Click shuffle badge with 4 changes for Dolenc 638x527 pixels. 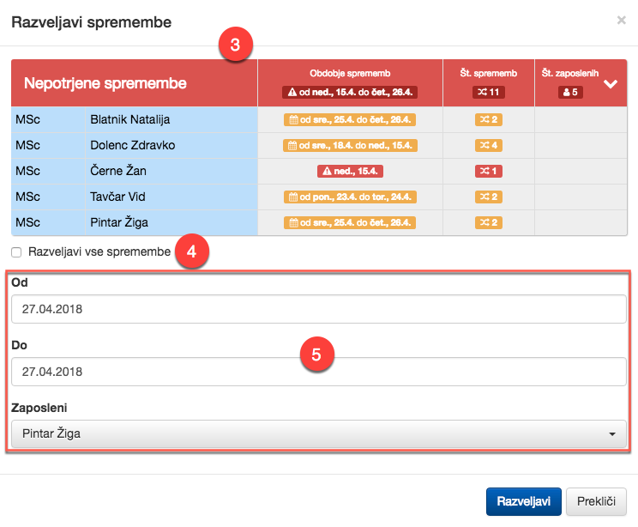[x=488, y=145]
